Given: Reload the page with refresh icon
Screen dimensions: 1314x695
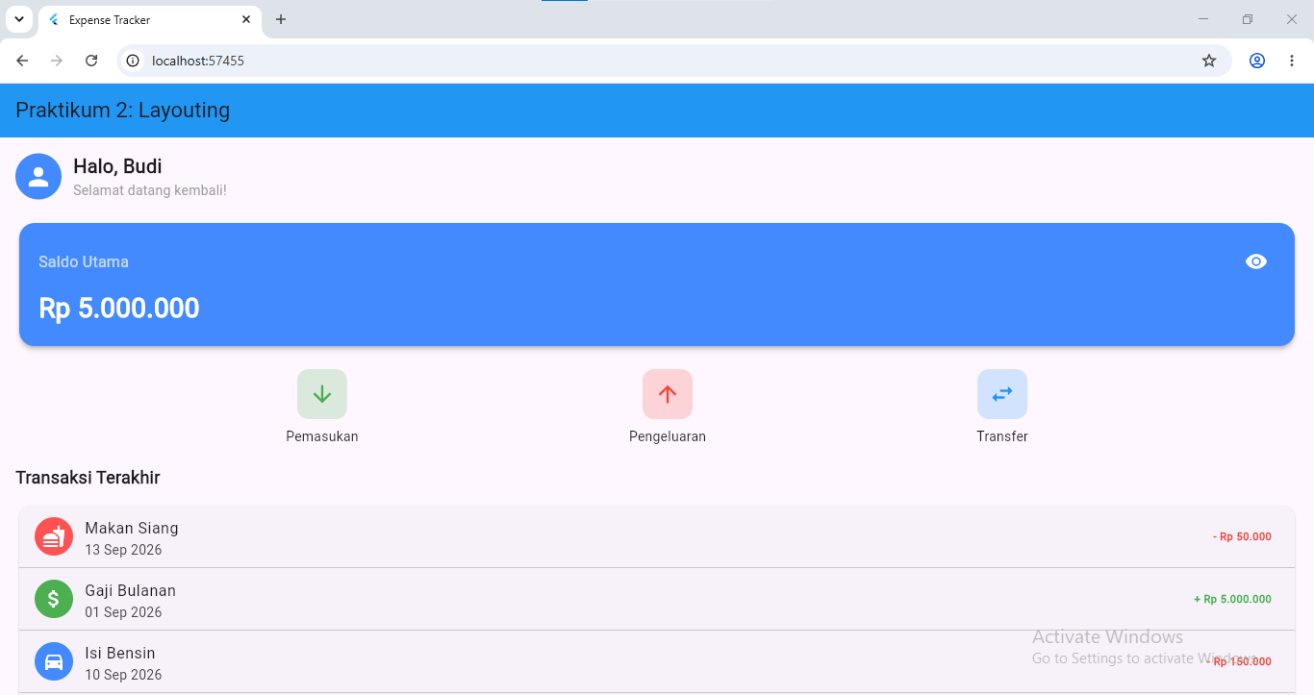Looking at the screenshot, I should pos(91,61).
